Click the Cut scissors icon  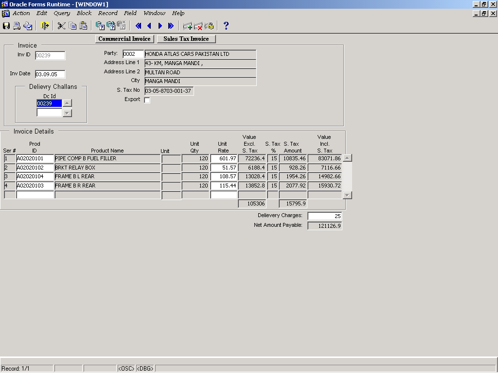point(61,26)
